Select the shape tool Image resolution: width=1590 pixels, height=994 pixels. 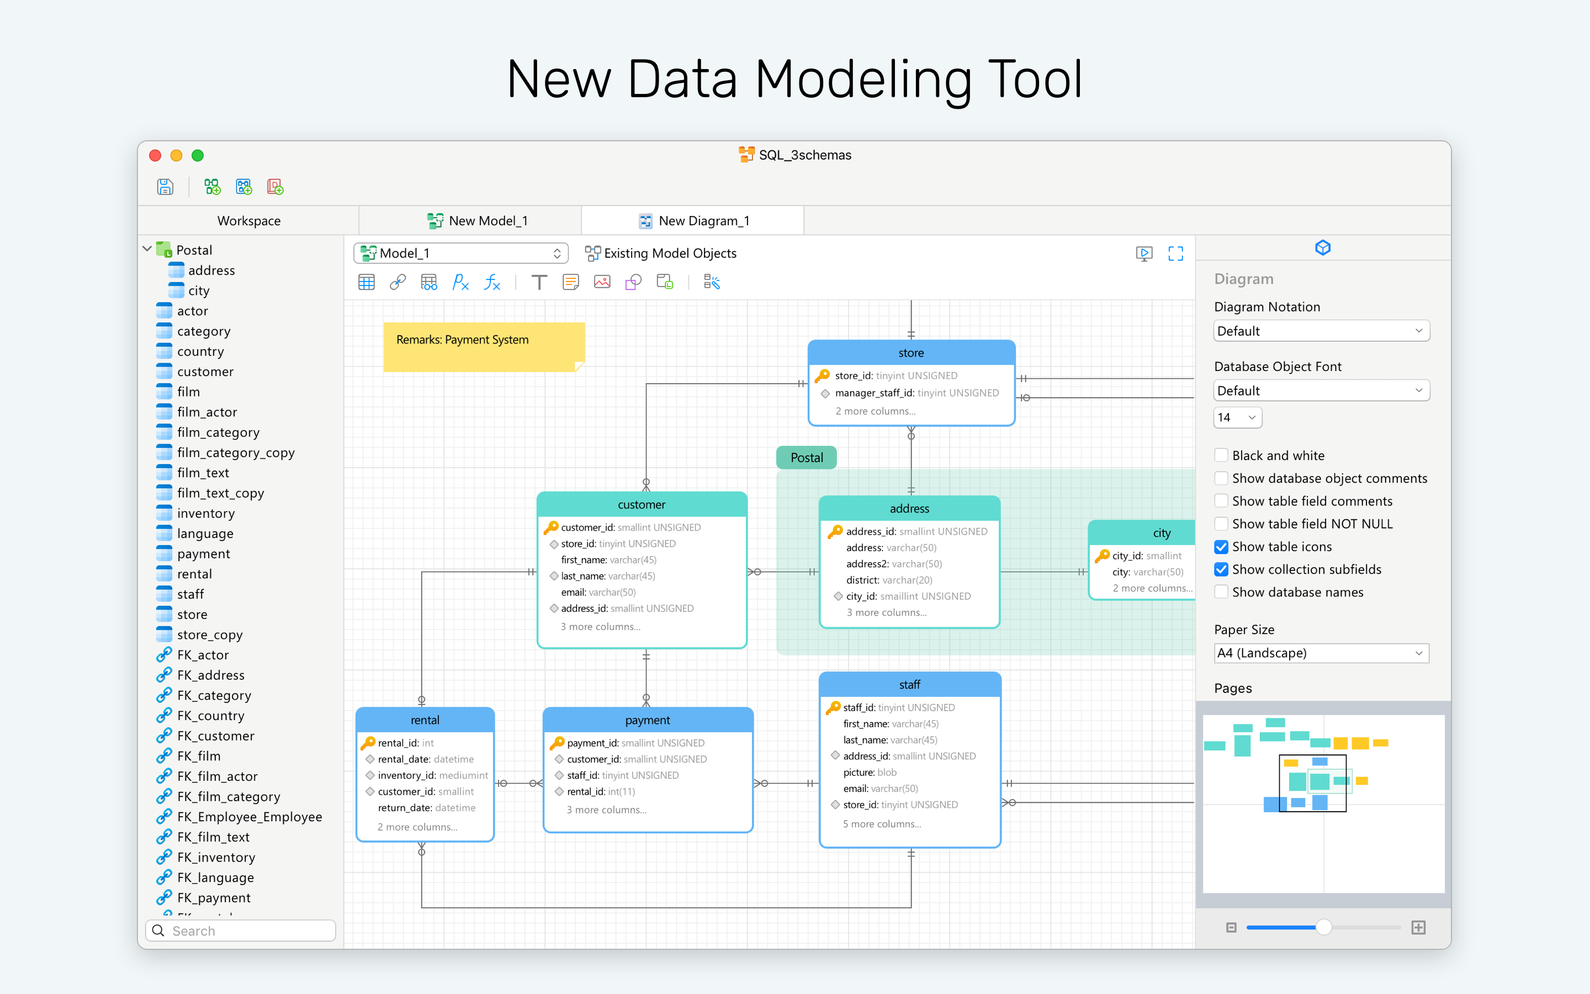click(633, 283)
